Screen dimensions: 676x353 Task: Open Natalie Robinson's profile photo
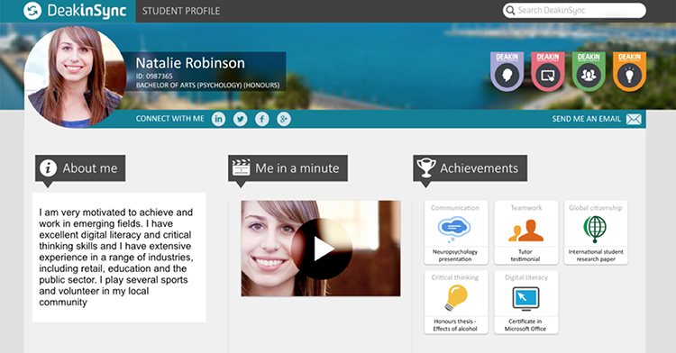pyautogui.click(x=75, y=77)
